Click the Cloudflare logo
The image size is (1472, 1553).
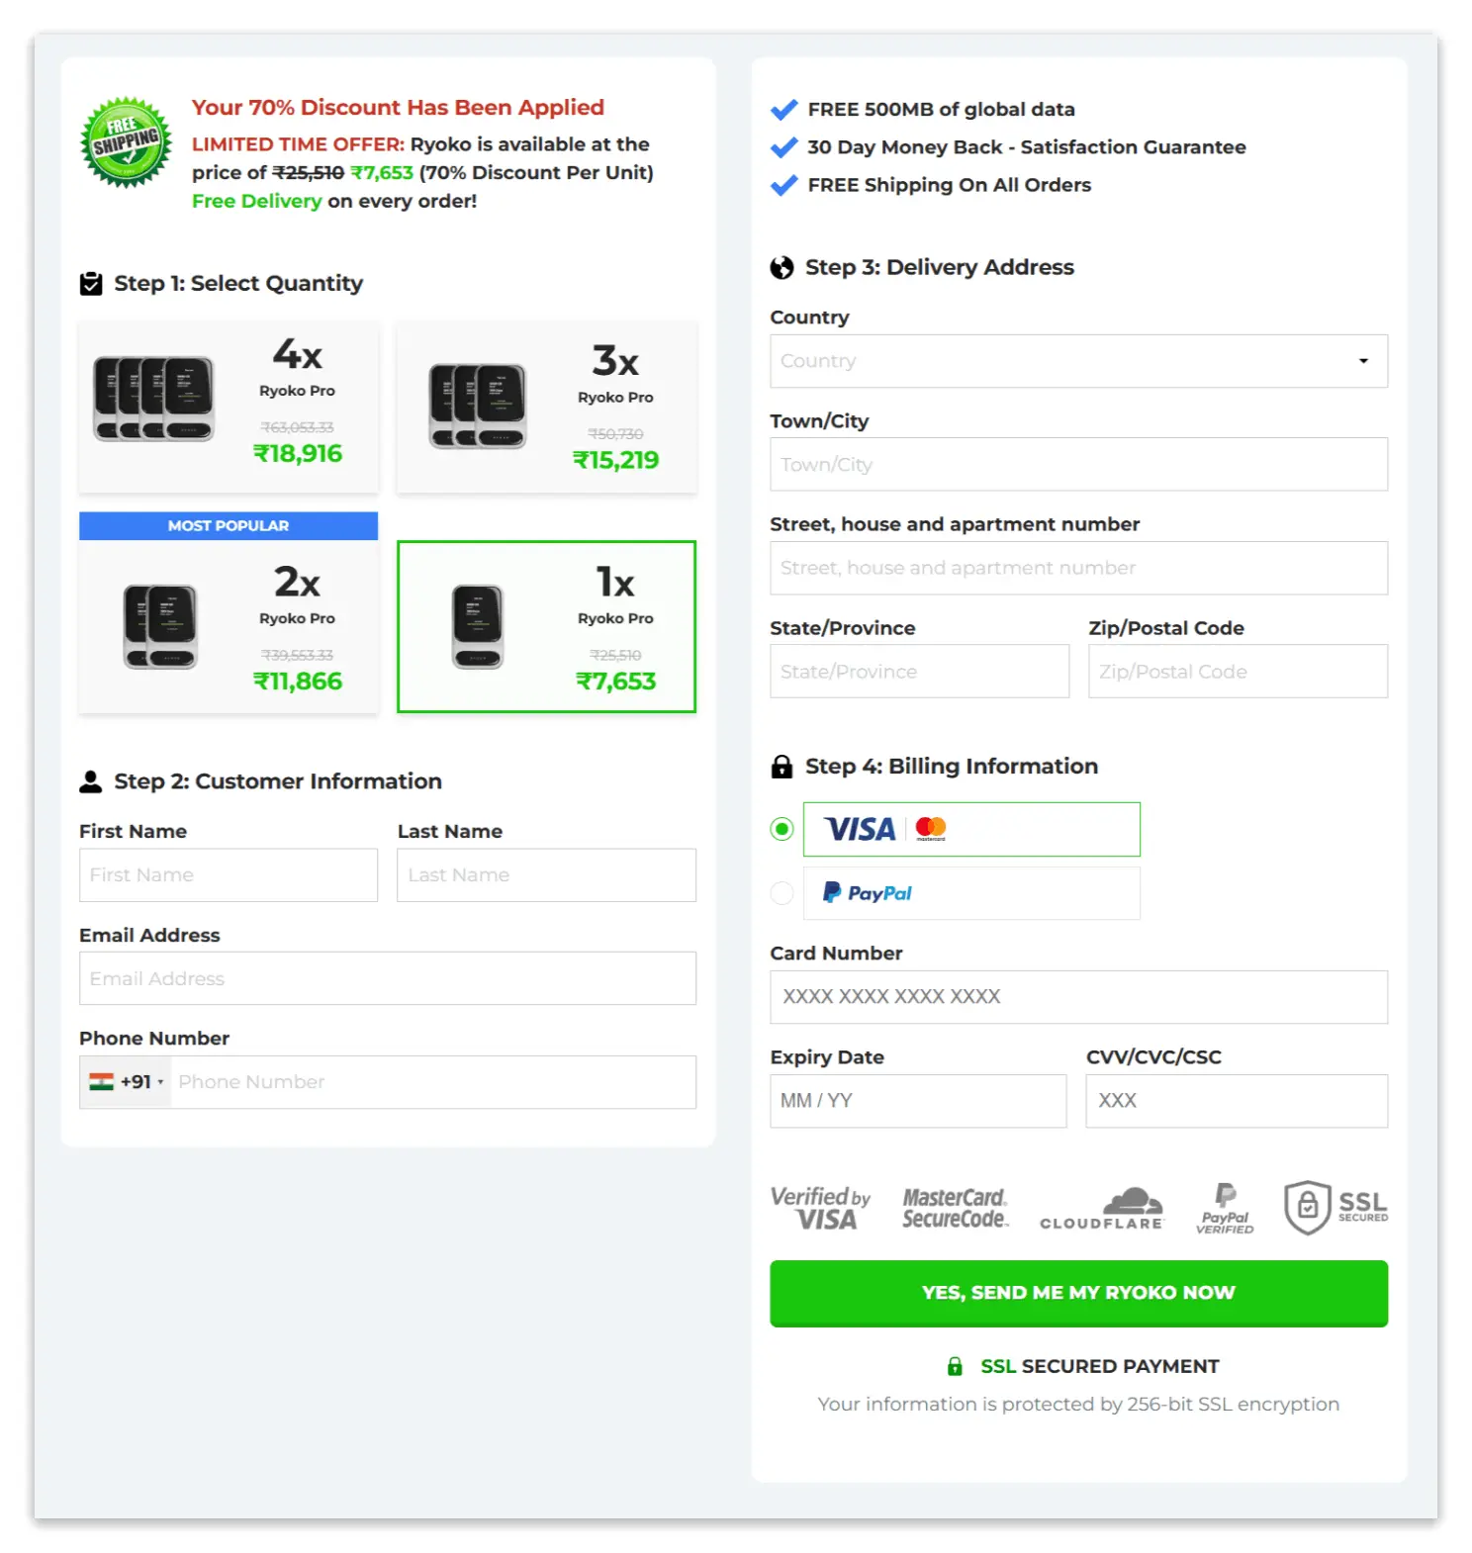point(1101,1208)
